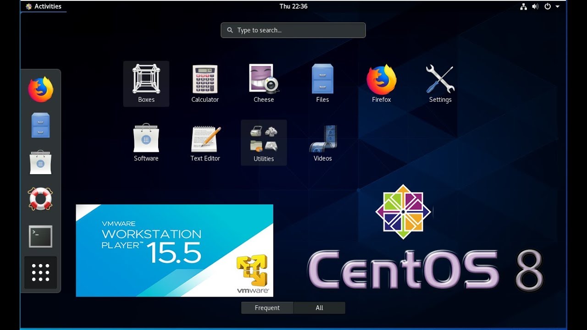The height and width of the screenshot is (330, 587).
Task: Open Help lifebuoy icon in dock
Action: [40, 199]
